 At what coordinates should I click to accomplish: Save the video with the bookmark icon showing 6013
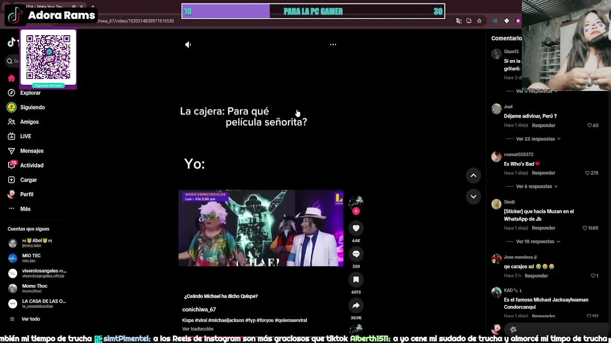pos(356,280)
